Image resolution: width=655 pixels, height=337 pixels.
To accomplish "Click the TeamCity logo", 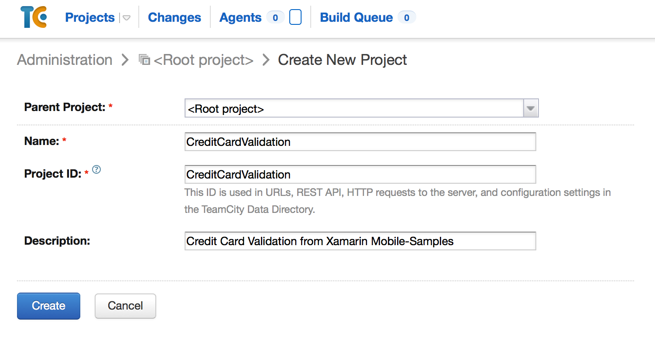I will click(34, 17).
